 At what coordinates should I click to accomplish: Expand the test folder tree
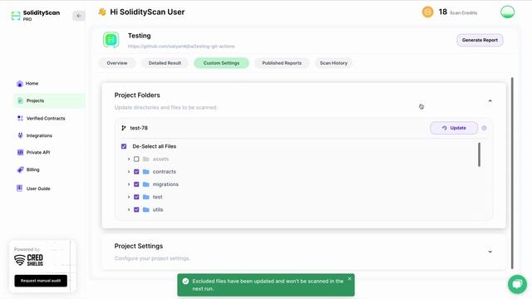129,197
